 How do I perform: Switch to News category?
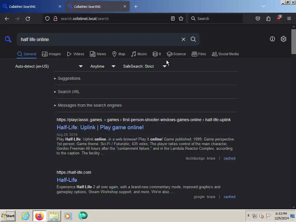coord(98,54)
